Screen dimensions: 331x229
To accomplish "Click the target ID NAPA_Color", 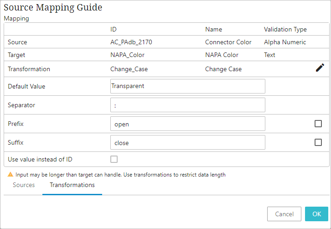I will tap(127, 55).
